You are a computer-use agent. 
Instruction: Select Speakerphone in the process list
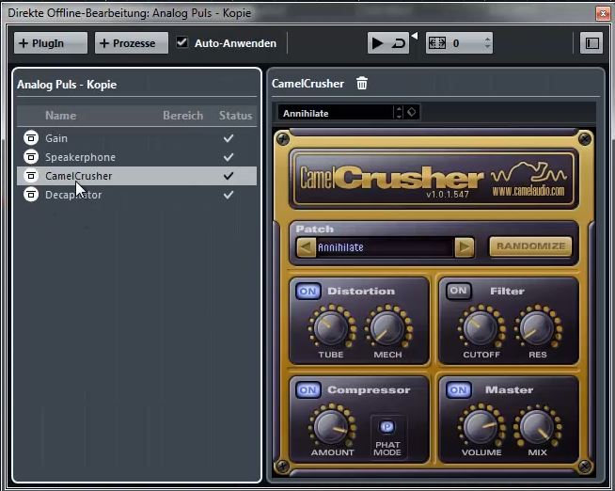(x=80, y=157)
